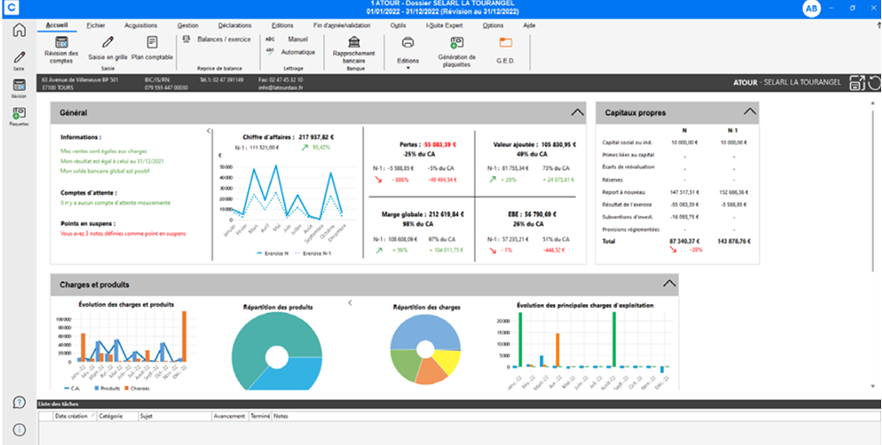This screenshot has width=882, height=445.
Task: Open Révision des comptes from the ribbon
Action: coord(60,49)
